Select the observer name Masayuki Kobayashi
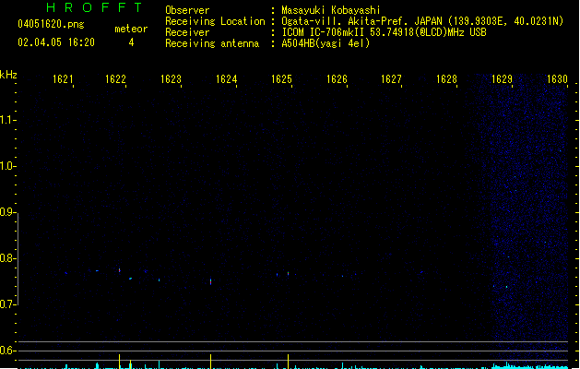This screenshot has width=580, height=369. (x=331, y=10)
